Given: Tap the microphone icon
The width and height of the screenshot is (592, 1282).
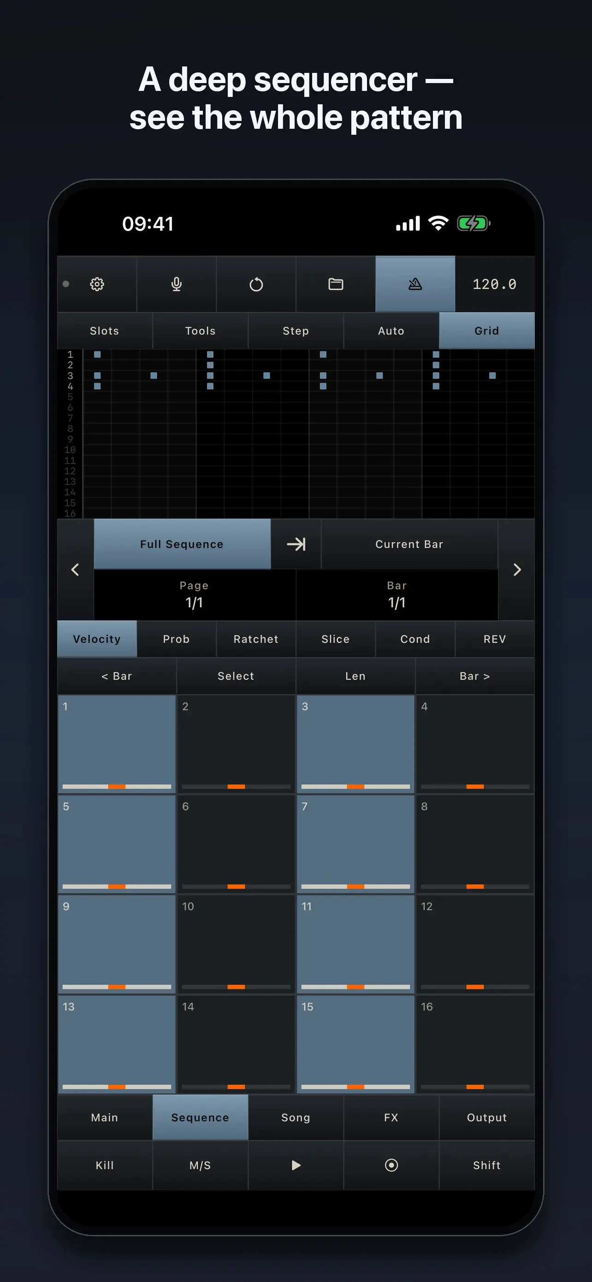Looking at the screenshot, I should coord(177,284).
